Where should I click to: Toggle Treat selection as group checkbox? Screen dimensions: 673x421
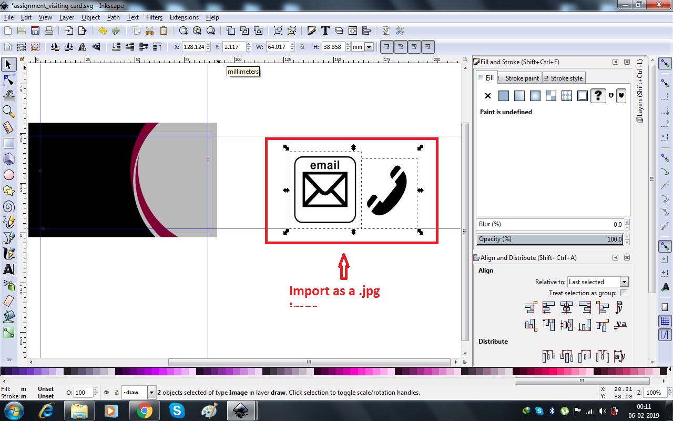[624, 293]
